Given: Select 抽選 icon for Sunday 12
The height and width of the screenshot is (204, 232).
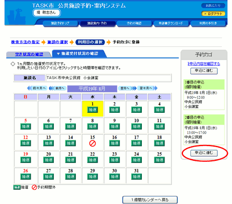Looking at the screenshot, I should click(x=26, y=143).
